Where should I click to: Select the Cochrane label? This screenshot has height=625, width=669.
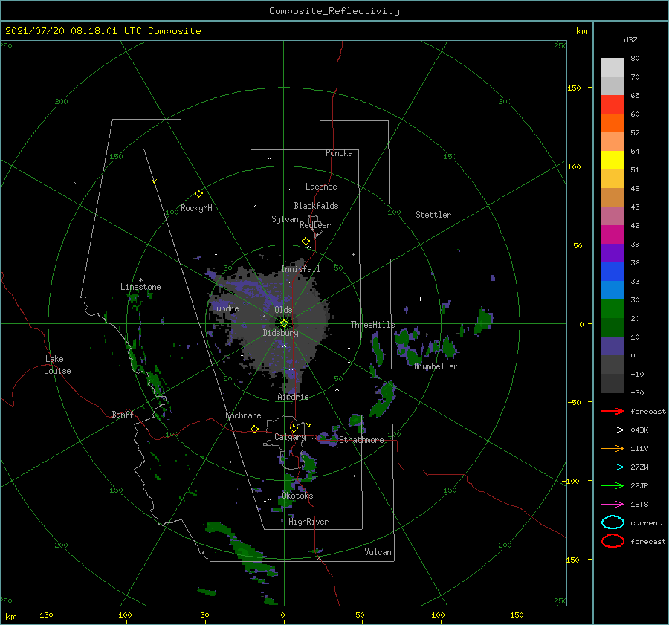(x=243, y=415)
